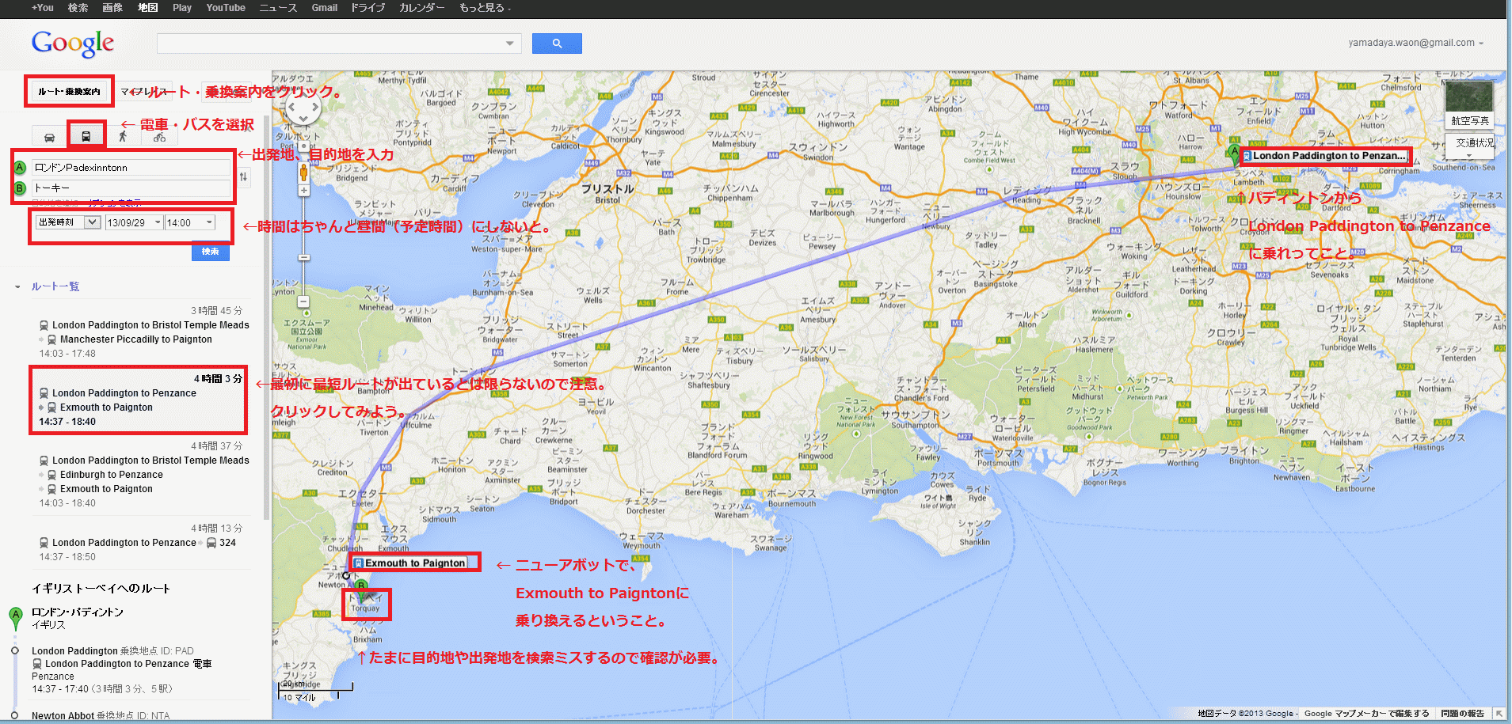
Task: Open YouTube in the top bar
Action: (226, 8)
